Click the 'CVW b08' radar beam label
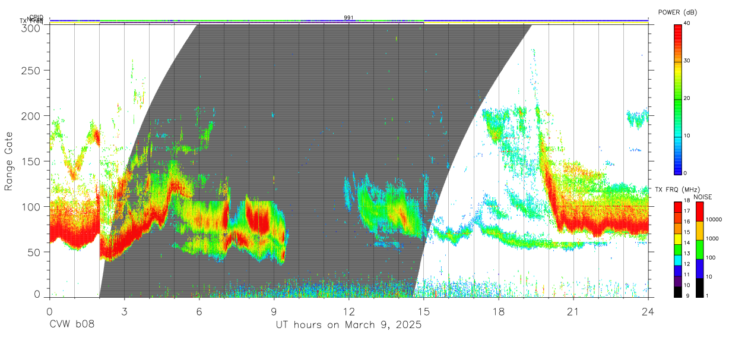Screen dimensions: 729x337 click(71, 325)
